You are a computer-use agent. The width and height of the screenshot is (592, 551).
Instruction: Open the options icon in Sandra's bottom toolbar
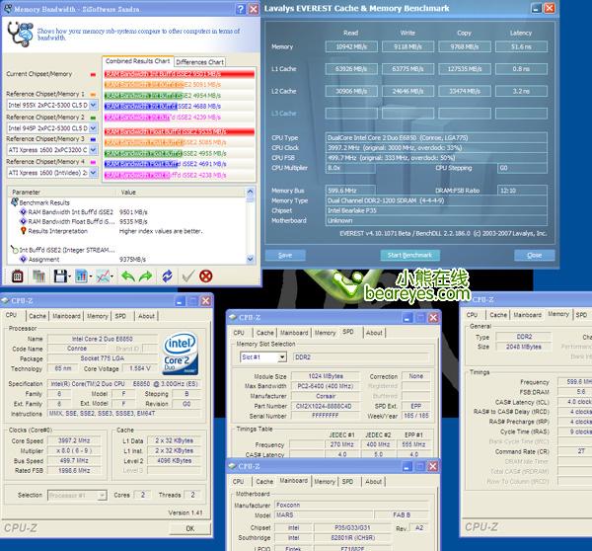(x=18, y=276)
